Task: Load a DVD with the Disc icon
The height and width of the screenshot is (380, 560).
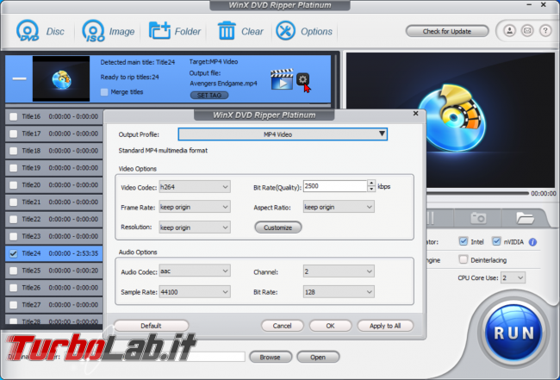Action: tap(40, 31)
